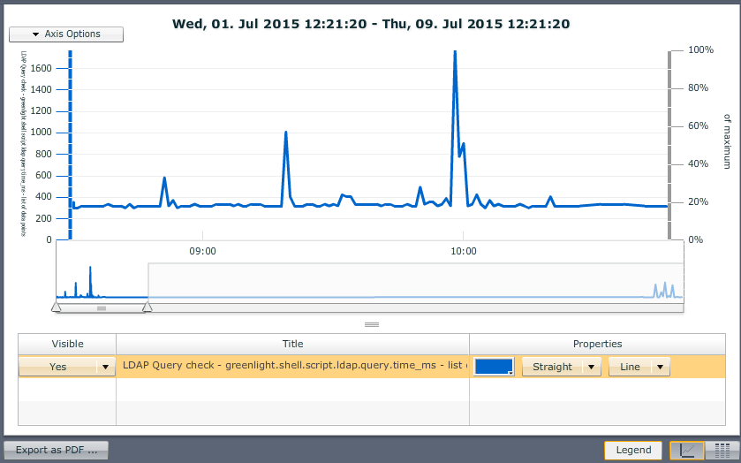
Task: Click the range selector scroll grip
Action: tap(102, 308)
